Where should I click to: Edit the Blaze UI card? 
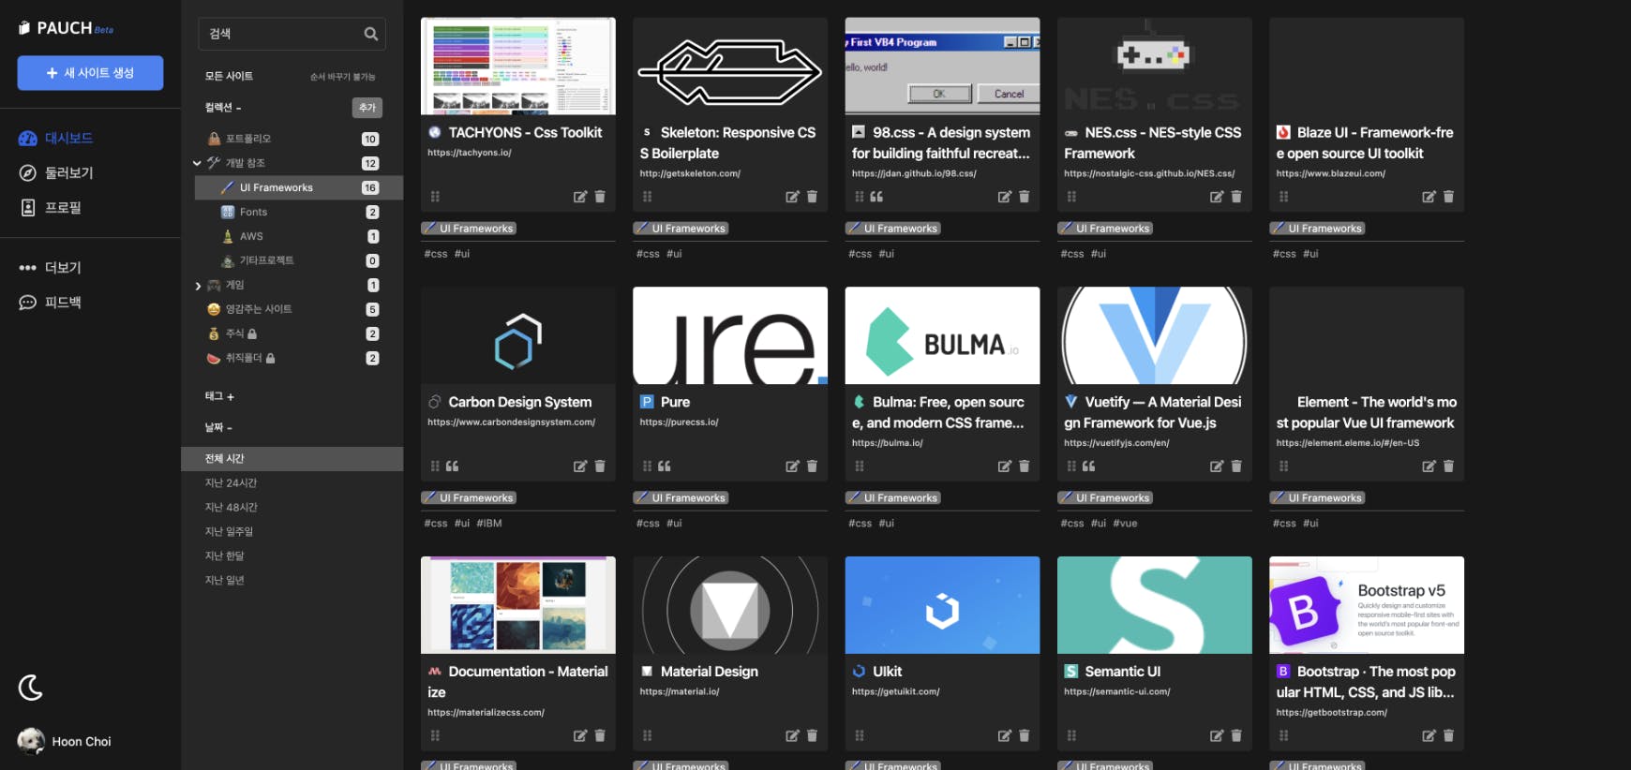[1429, 197]
